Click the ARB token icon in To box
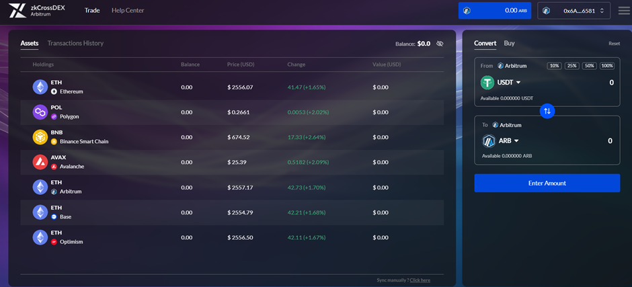632x287 pixels. click(489, 141)
